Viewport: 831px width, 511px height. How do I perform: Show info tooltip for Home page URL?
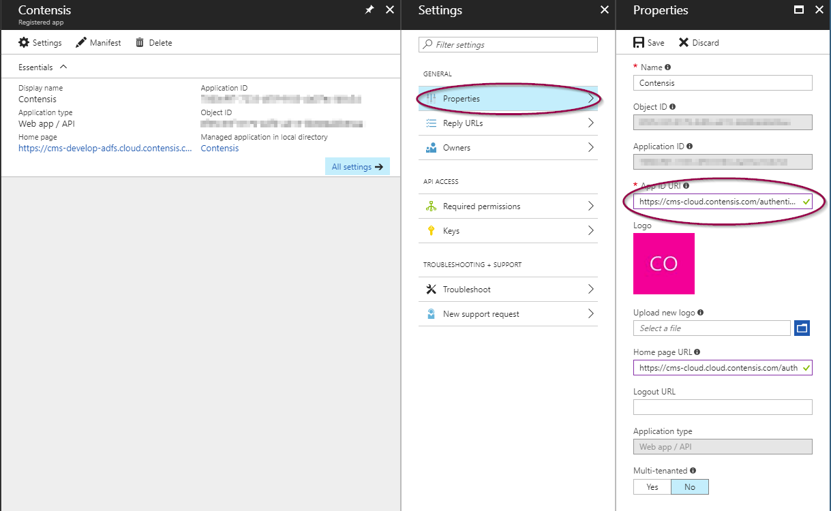click(x=697, y=352)
